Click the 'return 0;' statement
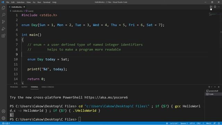The height and width of the screenshot is (125, 222). (36, 79)
